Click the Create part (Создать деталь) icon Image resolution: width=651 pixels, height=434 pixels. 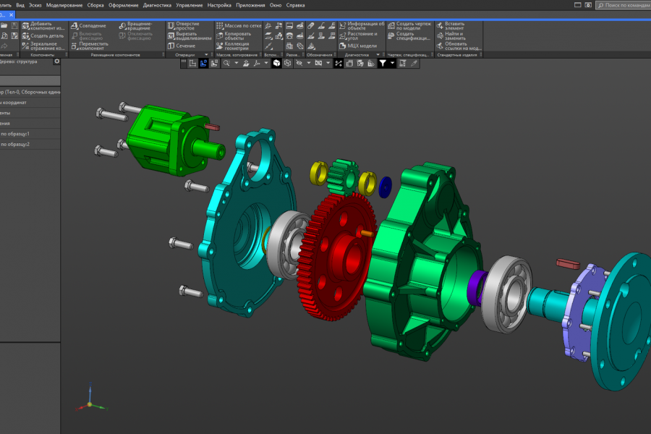(26, 35)
